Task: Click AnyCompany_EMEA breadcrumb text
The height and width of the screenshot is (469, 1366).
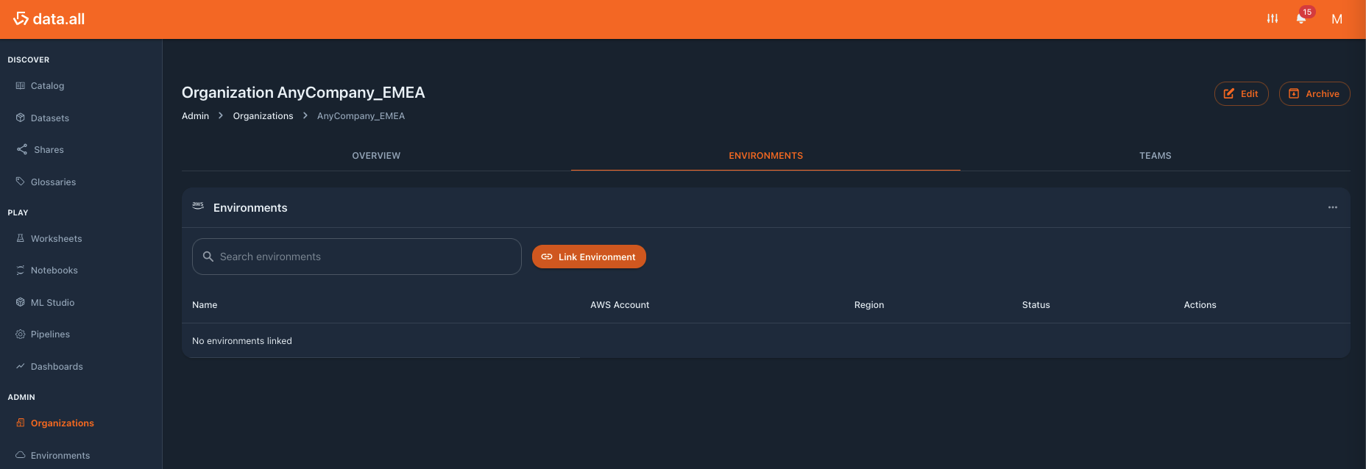Action: click(361, 116)
